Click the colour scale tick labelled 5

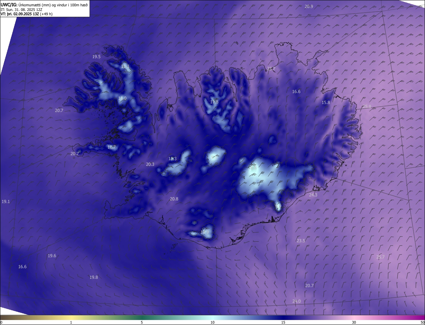(142, 322)
